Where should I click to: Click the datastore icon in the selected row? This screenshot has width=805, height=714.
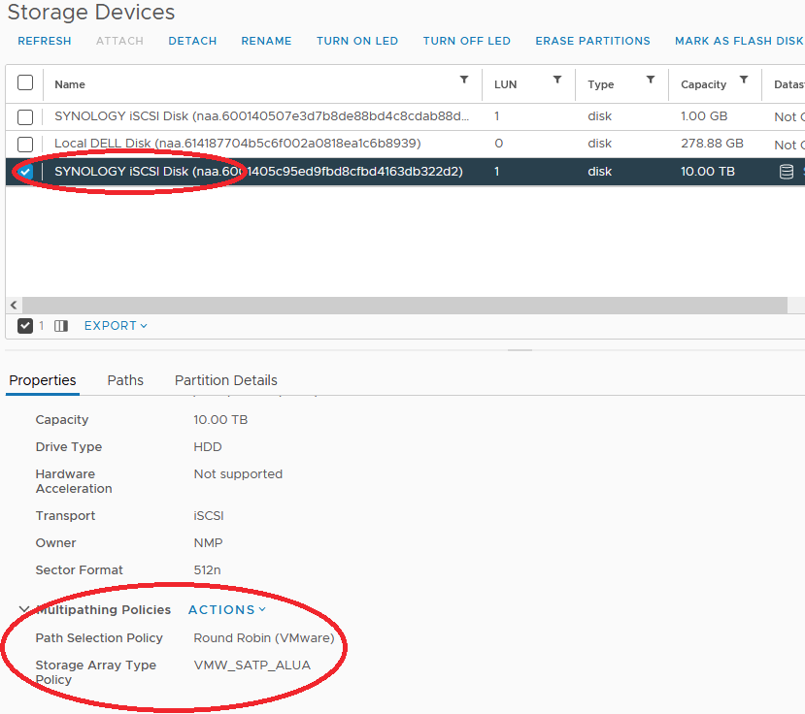[x=787, y=172]
